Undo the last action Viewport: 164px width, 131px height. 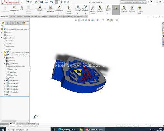tap(51, 2)
